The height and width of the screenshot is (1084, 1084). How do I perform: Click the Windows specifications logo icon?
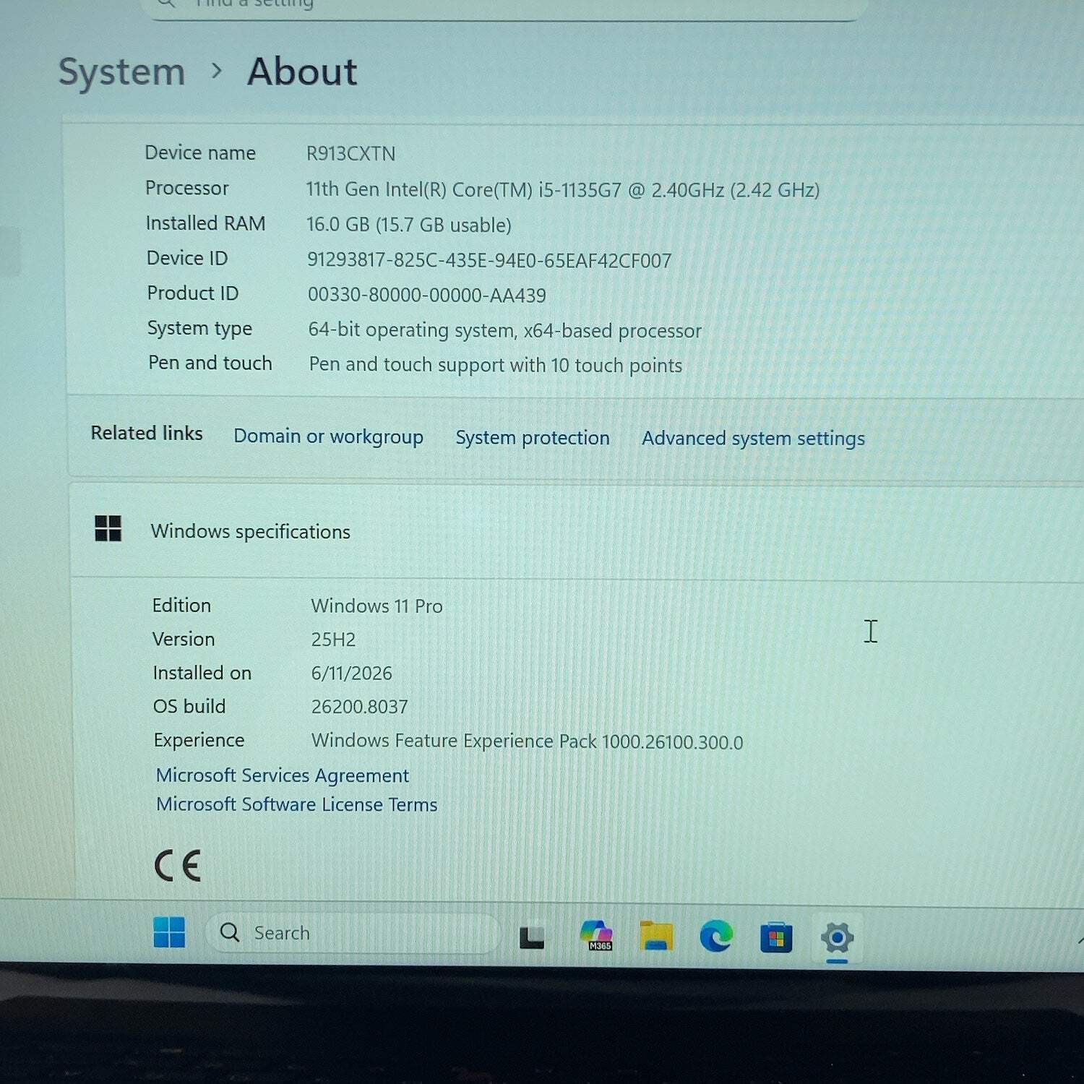[x=108, y=528]
